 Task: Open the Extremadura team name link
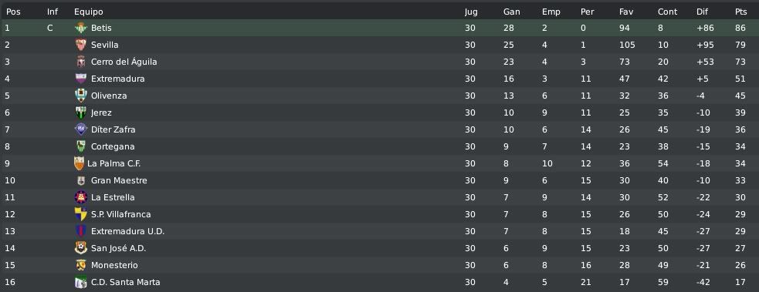[117, 79]
